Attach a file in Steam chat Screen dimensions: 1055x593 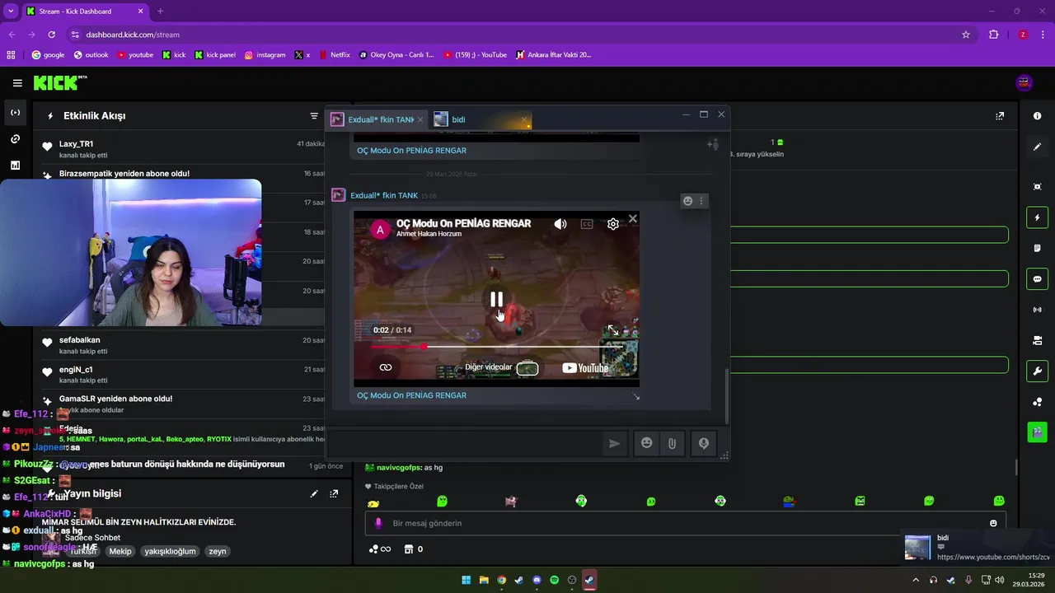[x=672, y=443]
